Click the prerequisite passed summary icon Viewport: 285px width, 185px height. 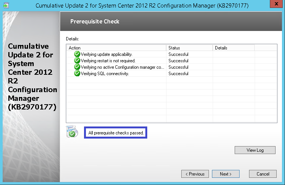tap(72, 131)
